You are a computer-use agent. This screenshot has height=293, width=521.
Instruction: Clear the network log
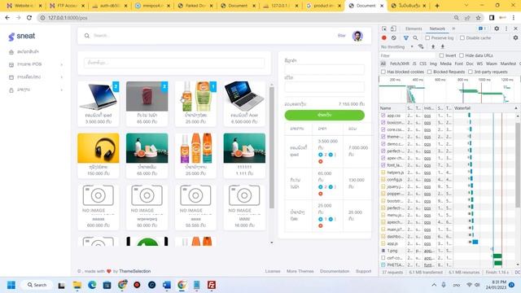point(394,38)
